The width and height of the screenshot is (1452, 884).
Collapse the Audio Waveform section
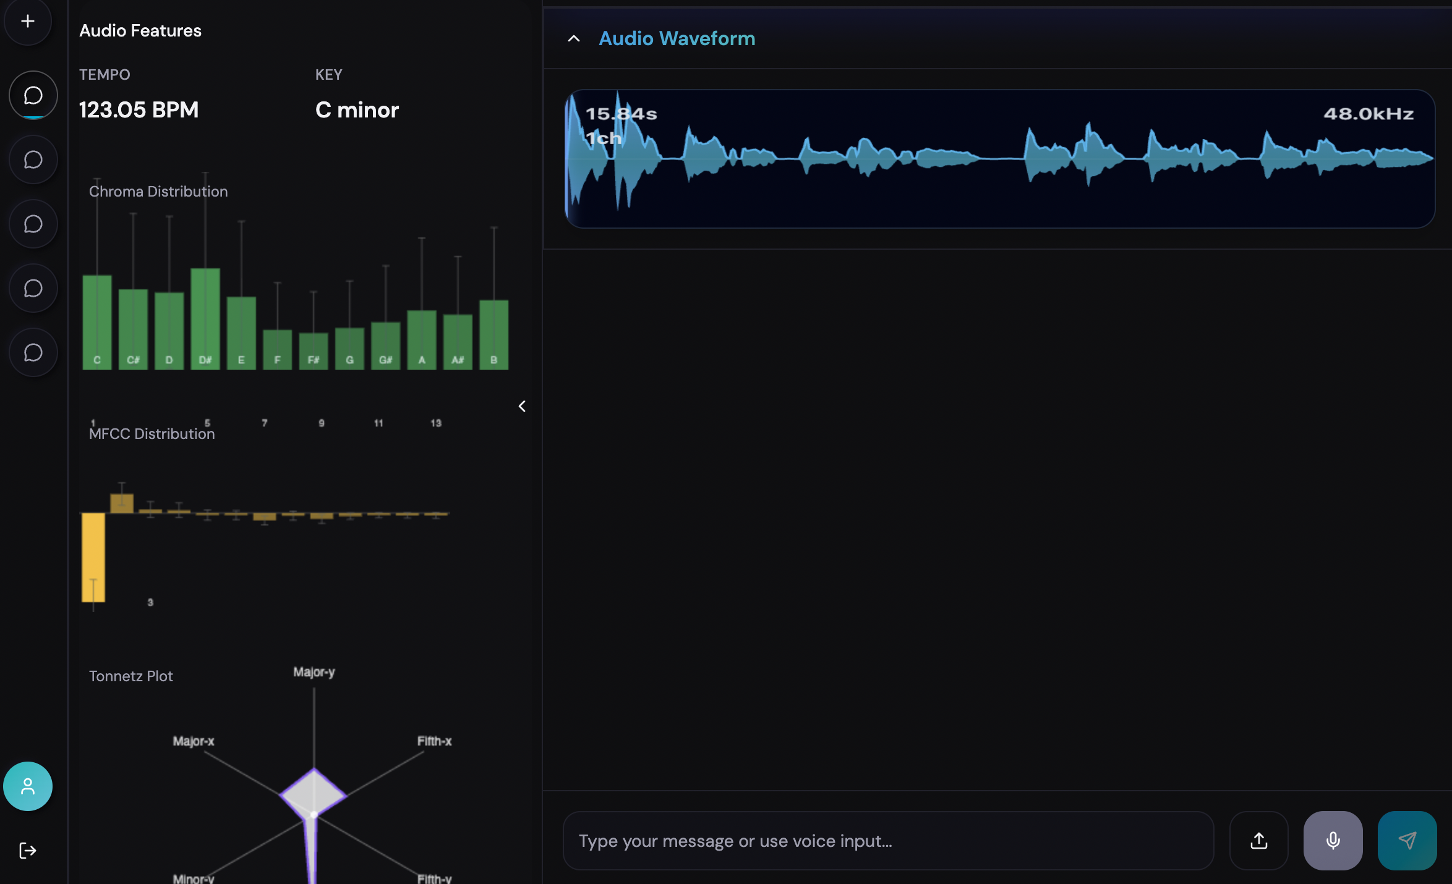(x=573, y=38)
